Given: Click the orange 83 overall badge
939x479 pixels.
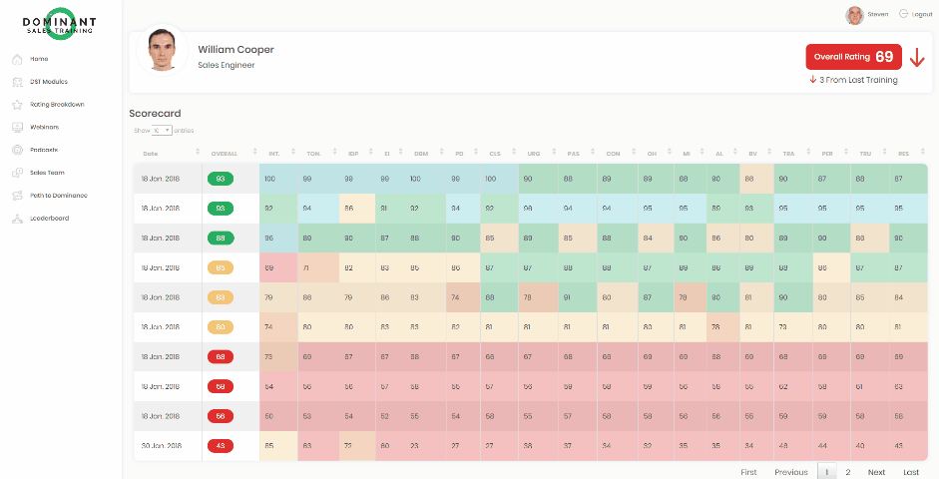Looking at the screenshot, I should pyautogui.click(x=221, y=297).
